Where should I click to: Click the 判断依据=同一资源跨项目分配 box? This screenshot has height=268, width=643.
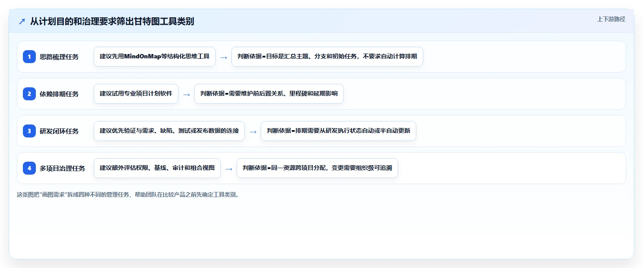tap(317, 168)
